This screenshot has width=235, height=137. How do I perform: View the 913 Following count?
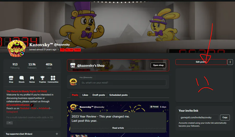[x=15, y=66]
